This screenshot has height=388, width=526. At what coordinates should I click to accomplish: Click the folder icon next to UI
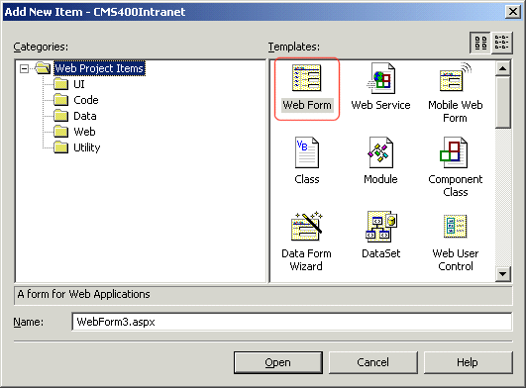tap(61, 84)
